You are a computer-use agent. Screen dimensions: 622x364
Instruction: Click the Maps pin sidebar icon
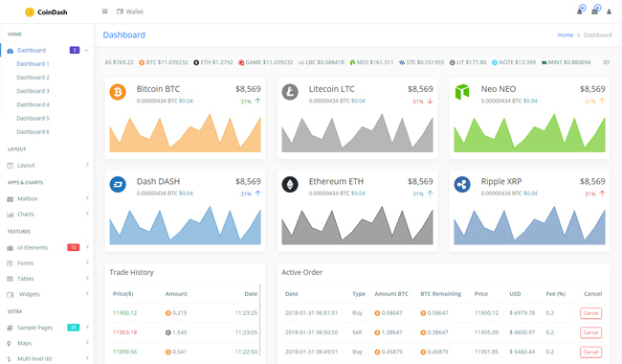pos(9,343)
